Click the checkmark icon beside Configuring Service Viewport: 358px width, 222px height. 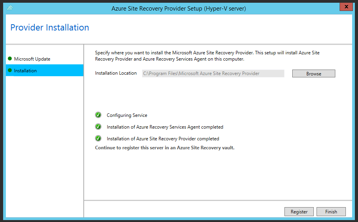click(x=98, y=115)
